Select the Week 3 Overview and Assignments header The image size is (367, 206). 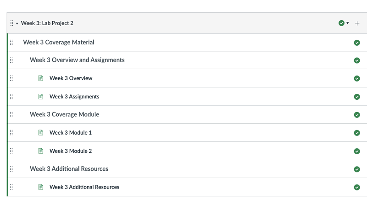point(77,60)
